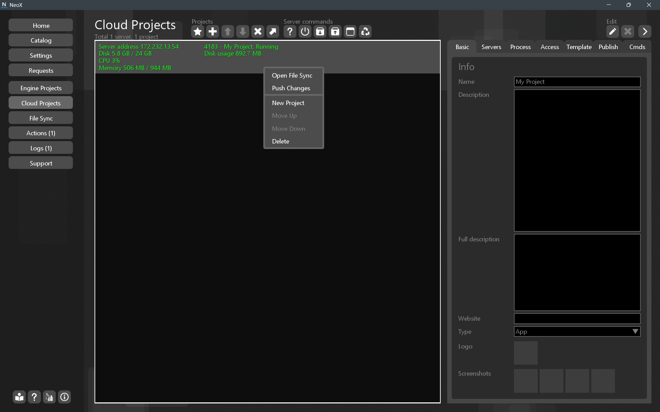Click the right chevron next to Edit icons
660x412 pixels.
click(x=645, y=32)
